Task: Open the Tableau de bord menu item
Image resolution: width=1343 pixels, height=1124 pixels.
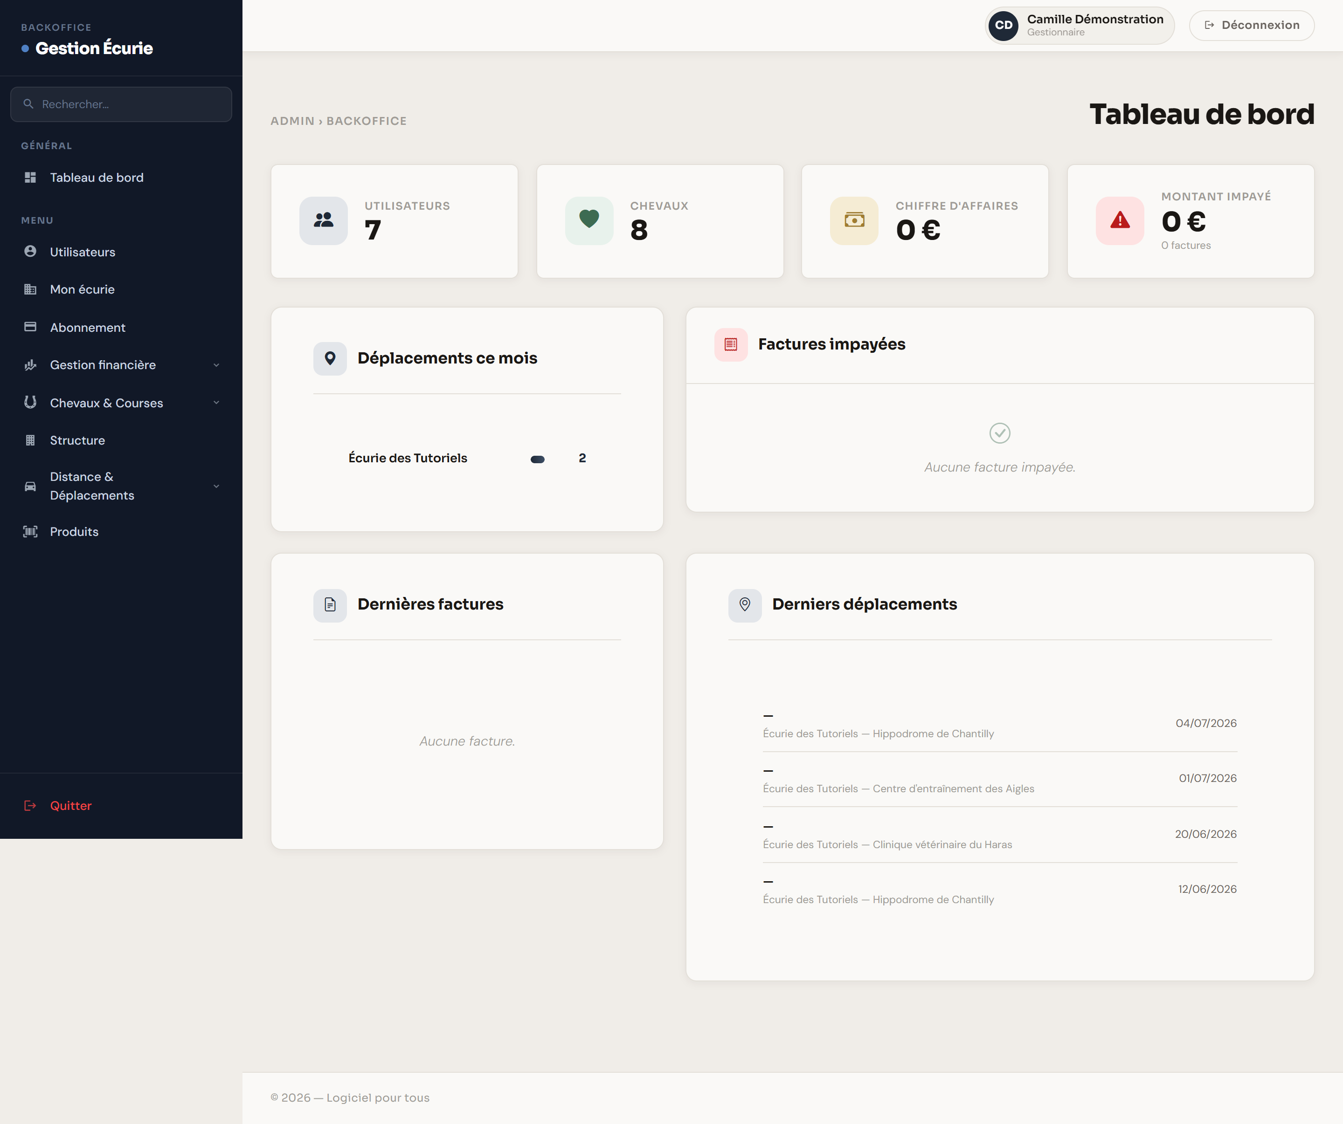Action: click(121, 178)
